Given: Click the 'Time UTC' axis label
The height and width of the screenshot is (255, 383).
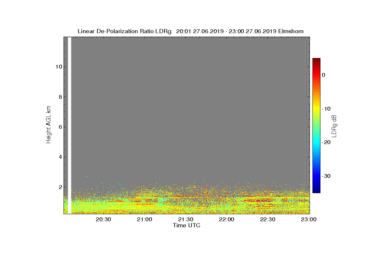Looking at the screenshot, I should (187, 225).
